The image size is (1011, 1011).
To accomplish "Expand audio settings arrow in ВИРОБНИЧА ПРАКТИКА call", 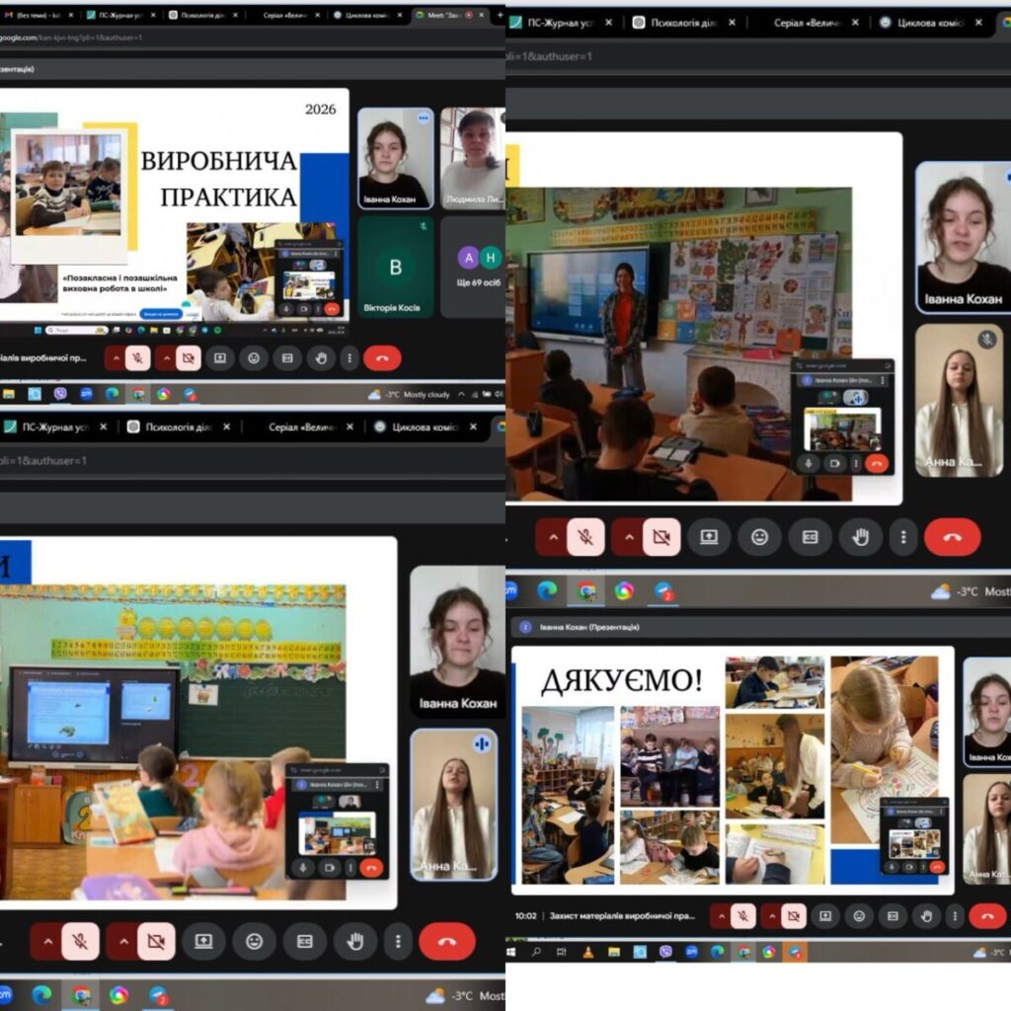I will [x=115, y=357].
